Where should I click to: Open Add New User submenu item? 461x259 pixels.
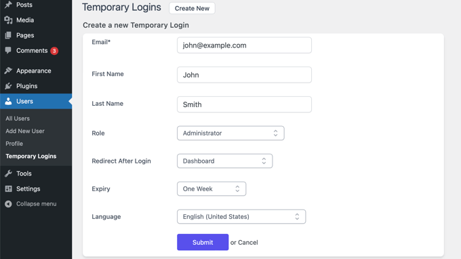coord(25,131)
